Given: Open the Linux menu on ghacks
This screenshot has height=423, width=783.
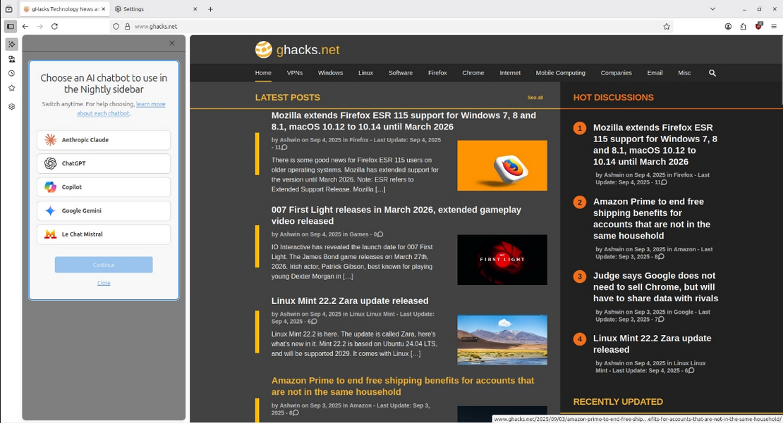Looking at the screenshot, I should pyautogui.click(x=365, y=72).
